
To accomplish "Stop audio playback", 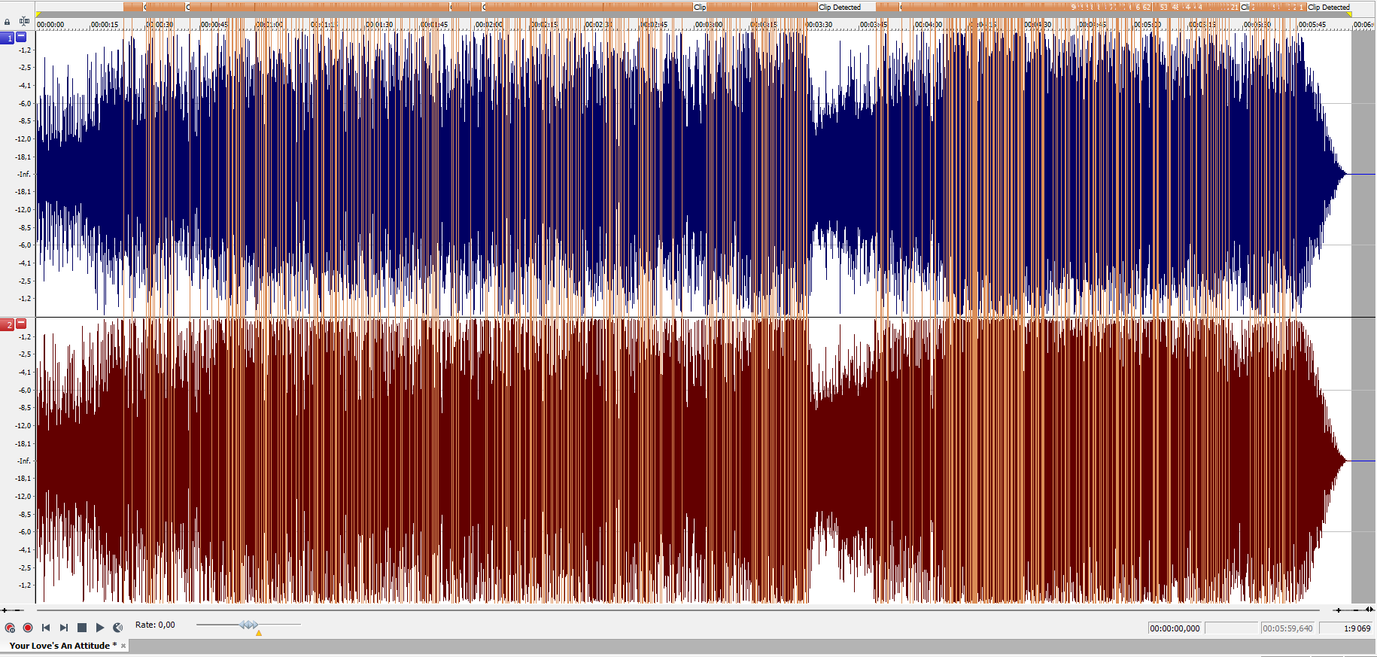I will pos(82,628).
